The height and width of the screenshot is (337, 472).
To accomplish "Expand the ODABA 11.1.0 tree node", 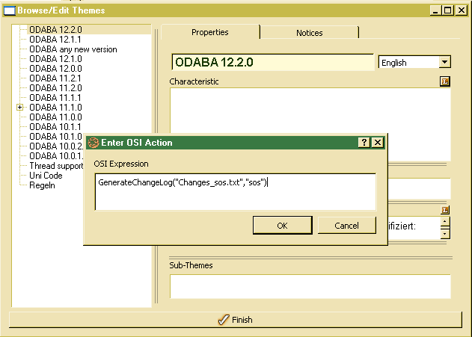I will (x=20, y=108).
